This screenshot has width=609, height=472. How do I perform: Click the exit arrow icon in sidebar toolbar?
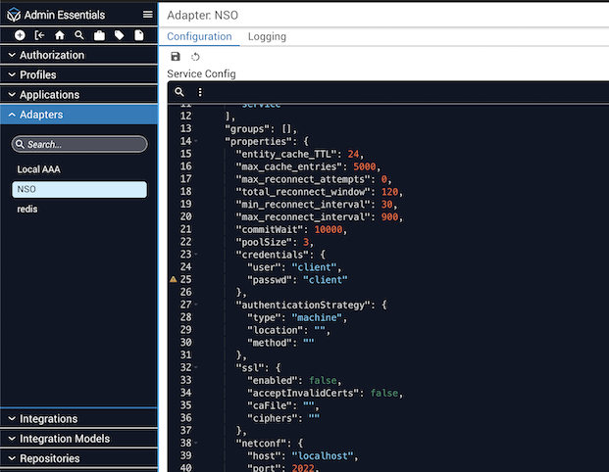click(39, 35)
